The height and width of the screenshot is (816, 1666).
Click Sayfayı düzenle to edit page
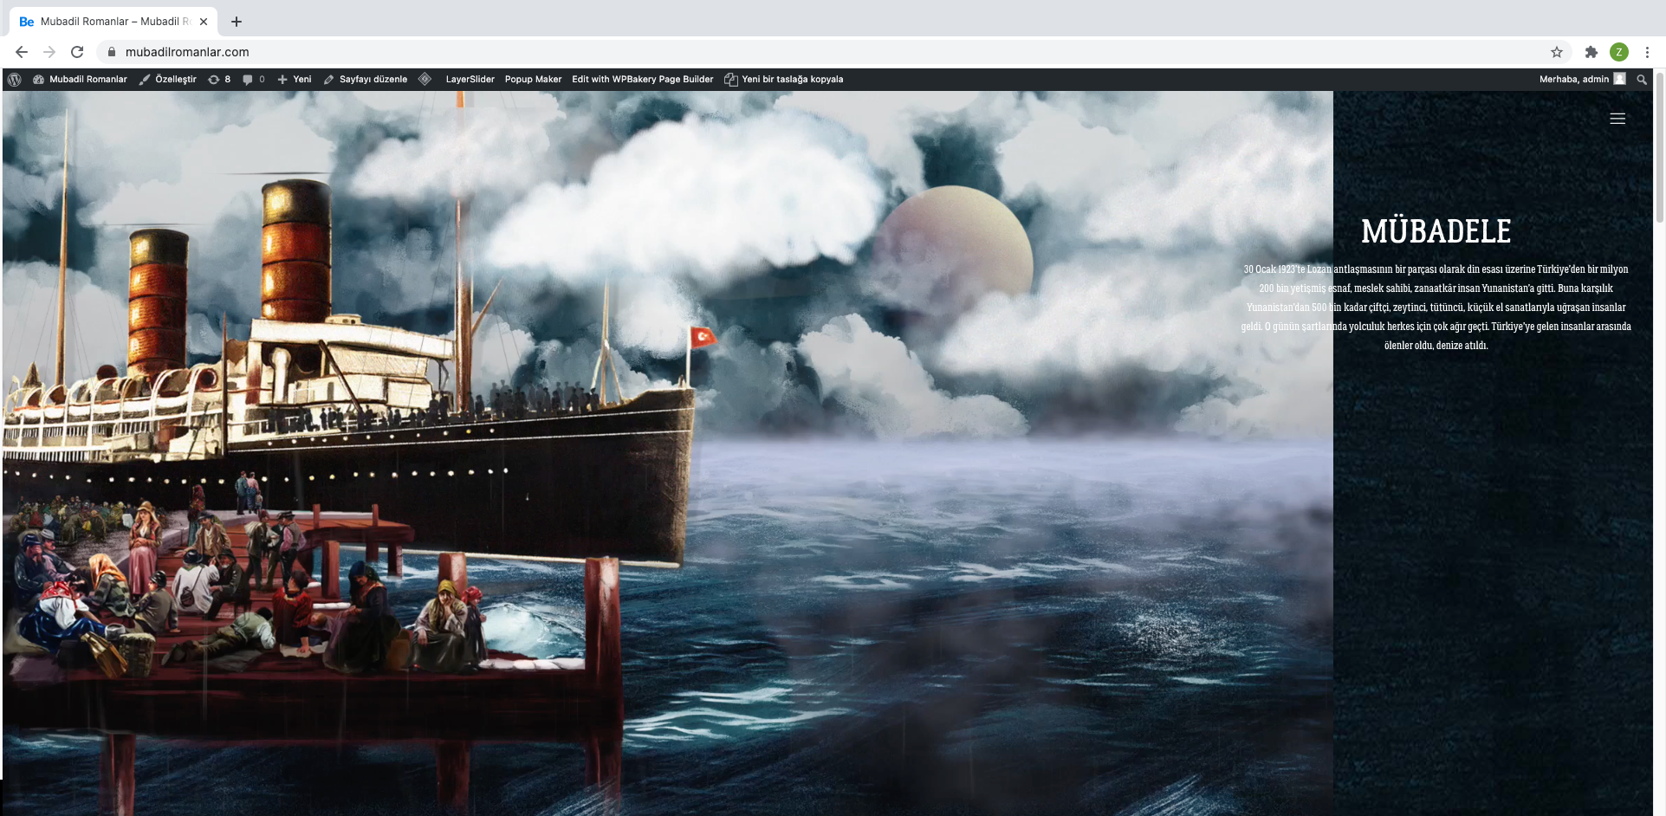pyautogui.click(x=365, y=79)
